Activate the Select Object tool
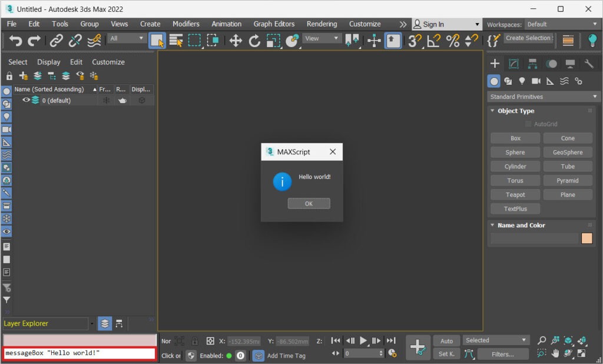Image resolution: width=603 pixels, height=364 pixels. [x=157, y=41]
